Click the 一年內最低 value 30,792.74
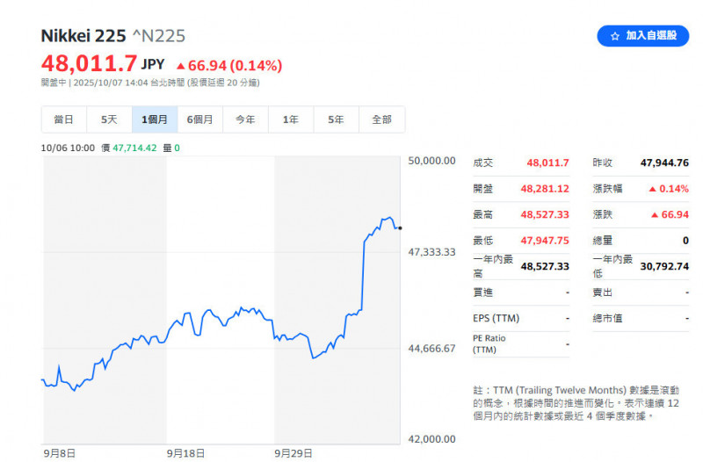 click(x=664, y=267)
